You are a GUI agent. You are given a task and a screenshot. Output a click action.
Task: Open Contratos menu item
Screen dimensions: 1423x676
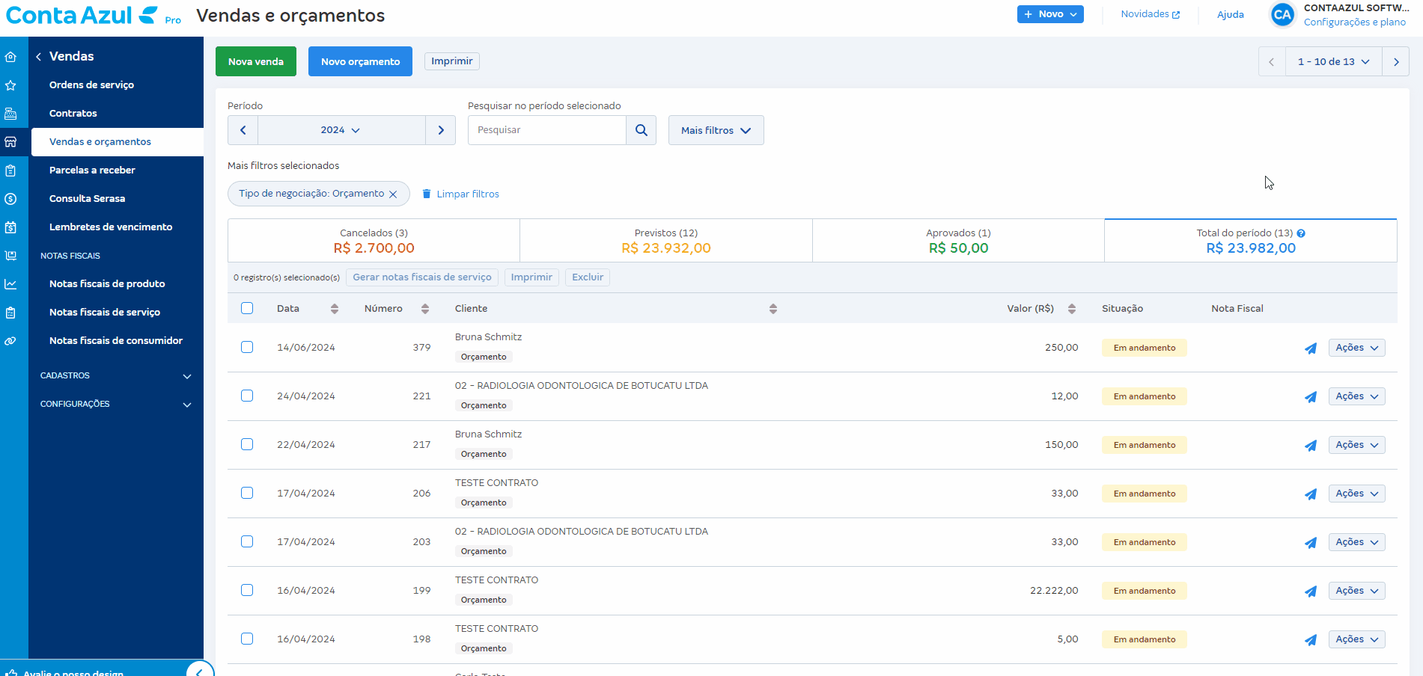pyautogui.click(x=73, y=114)
